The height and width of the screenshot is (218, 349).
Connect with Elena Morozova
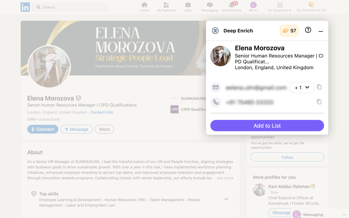(43, 129)
